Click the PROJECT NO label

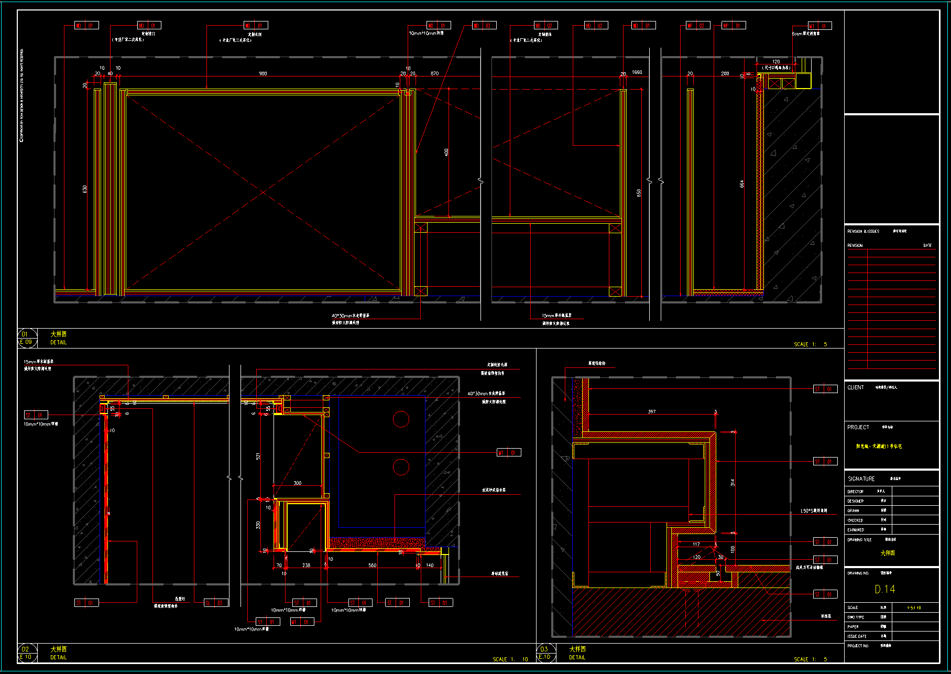click(858, 646)
